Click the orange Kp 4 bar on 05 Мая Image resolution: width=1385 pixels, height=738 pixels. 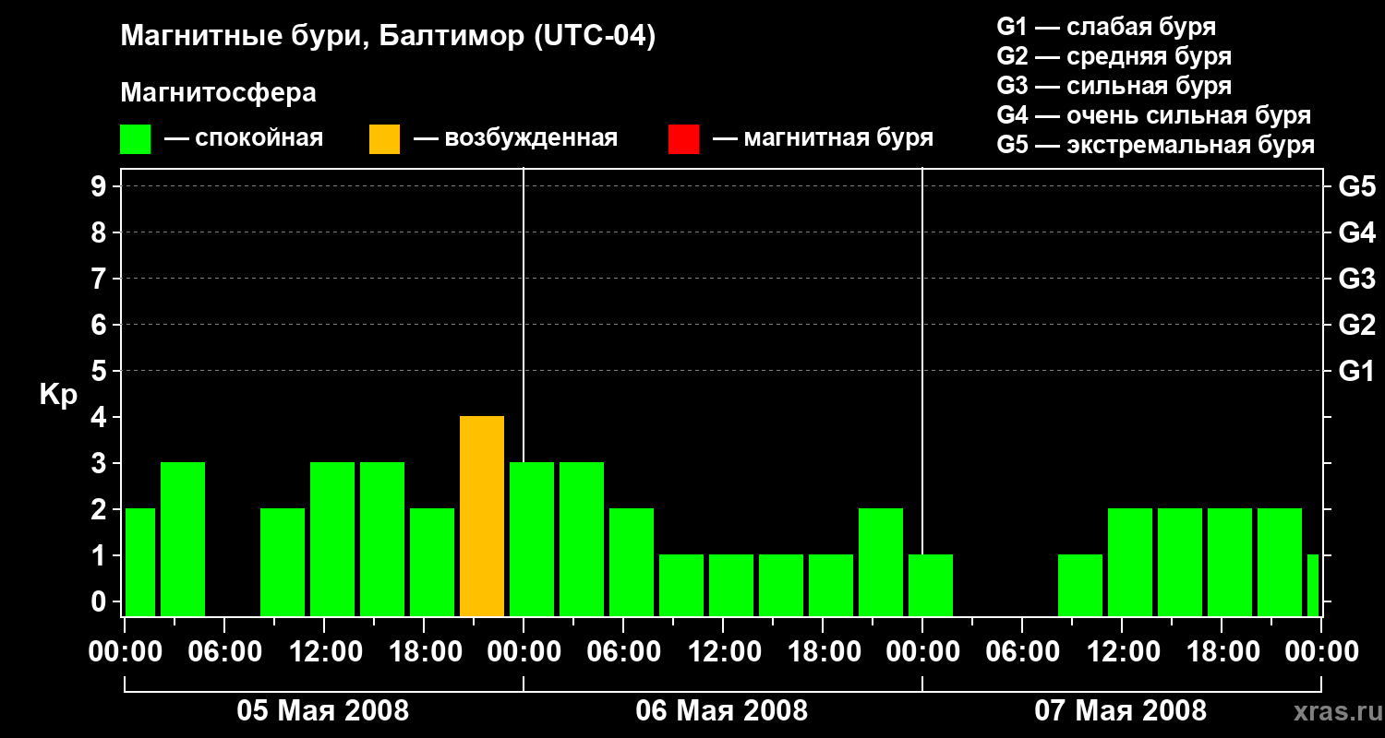(482, 517)
